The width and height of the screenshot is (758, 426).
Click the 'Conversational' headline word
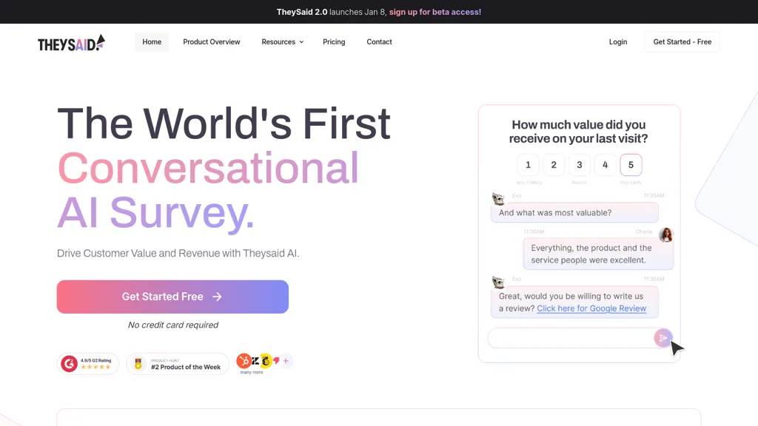[208, 168]
